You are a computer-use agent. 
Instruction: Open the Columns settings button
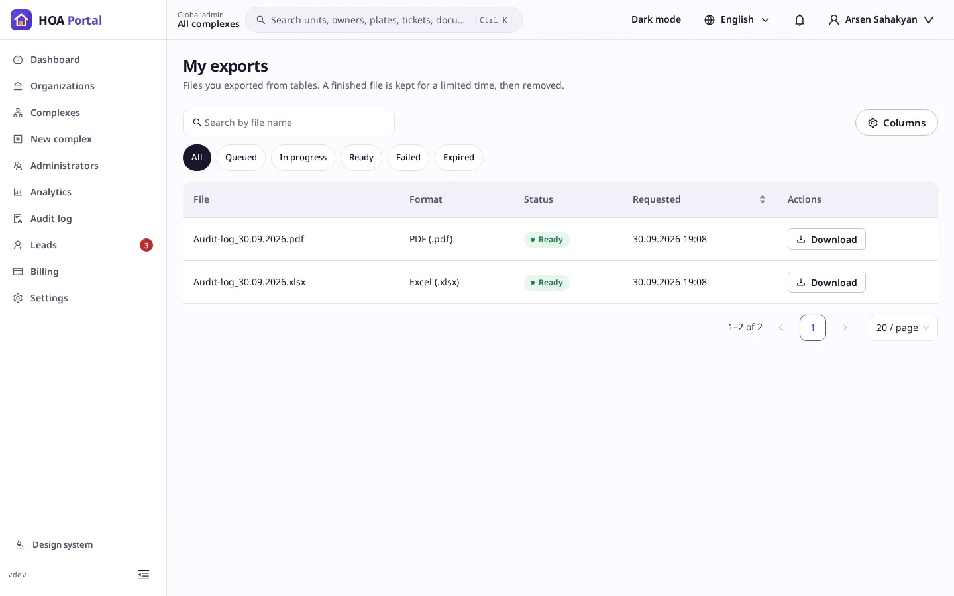(896, 123)
